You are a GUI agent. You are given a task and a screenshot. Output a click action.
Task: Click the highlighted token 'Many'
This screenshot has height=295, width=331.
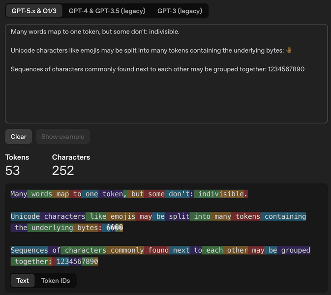click(19, 194)
